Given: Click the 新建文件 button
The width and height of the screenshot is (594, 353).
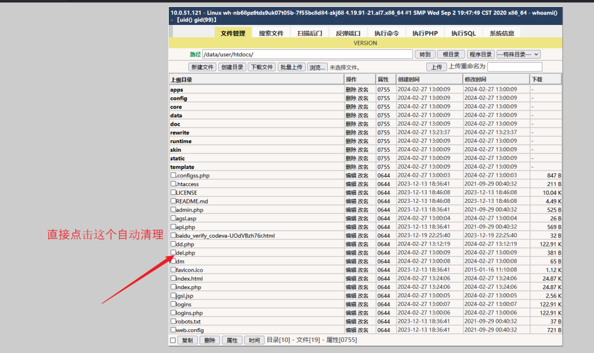Looking at the screenshot, I should (202, 67).
